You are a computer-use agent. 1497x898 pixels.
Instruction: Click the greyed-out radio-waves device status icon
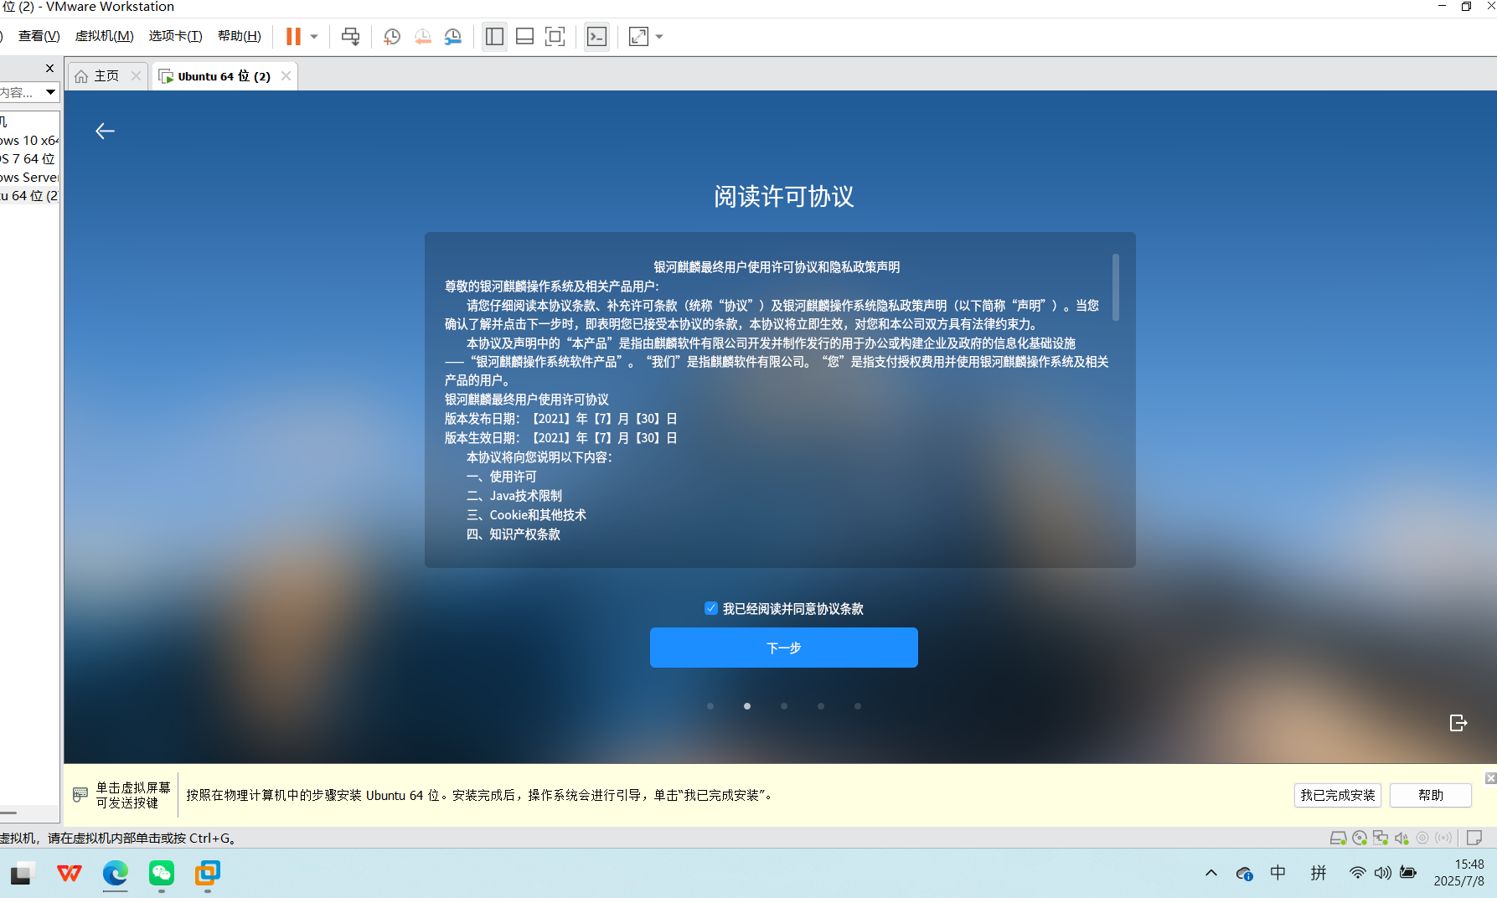(x=1443, y=838)
